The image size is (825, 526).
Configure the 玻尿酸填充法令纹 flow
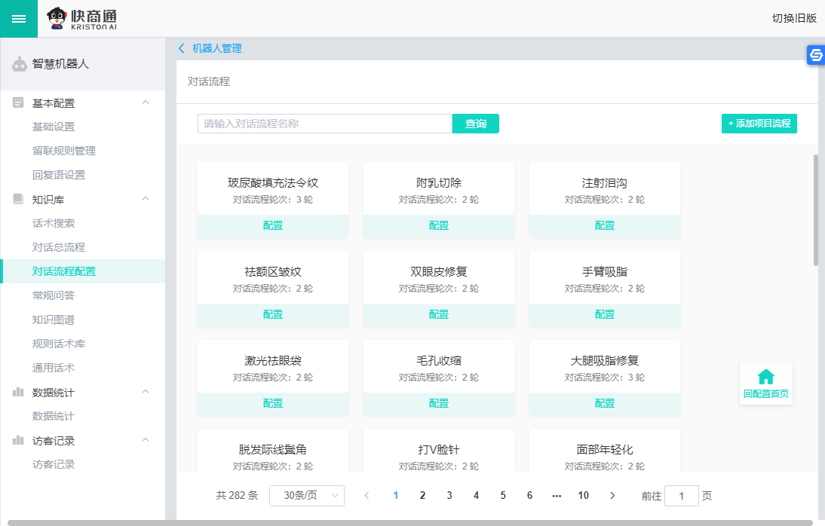[x=273, y=225]
